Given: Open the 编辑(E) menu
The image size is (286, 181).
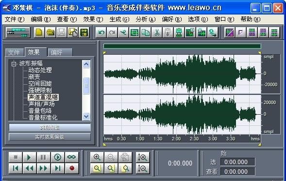Looking at the screenshot, I should click(41, 19).
